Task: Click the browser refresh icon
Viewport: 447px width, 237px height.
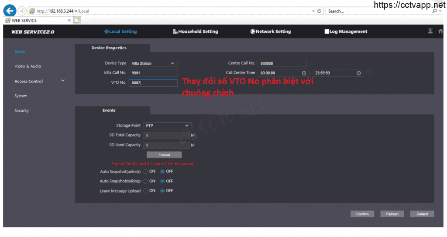Action: pos(320,11)
